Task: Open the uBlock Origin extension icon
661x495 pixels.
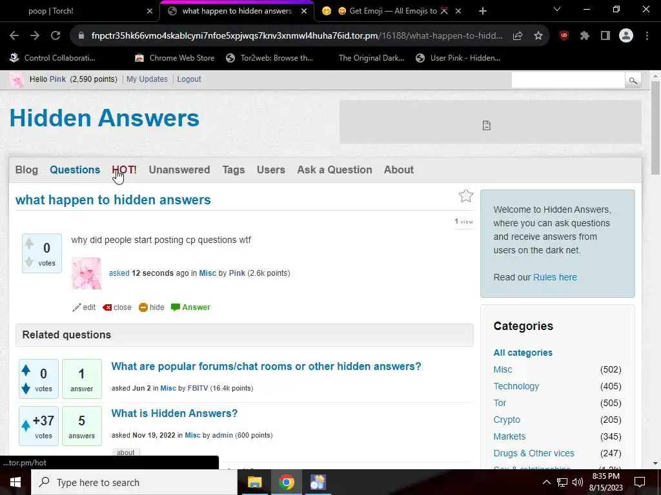Action: 564,36
